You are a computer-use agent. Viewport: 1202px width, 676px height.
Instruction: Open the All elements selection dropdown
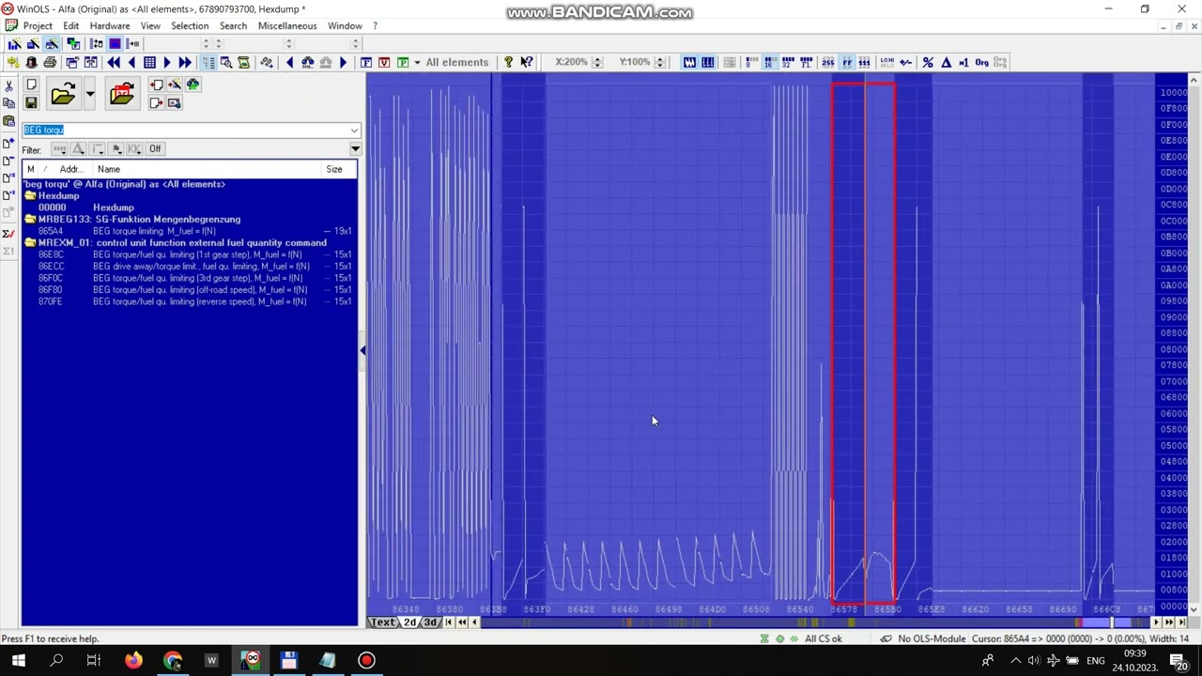pyautogui.click(x=417, y=63)
